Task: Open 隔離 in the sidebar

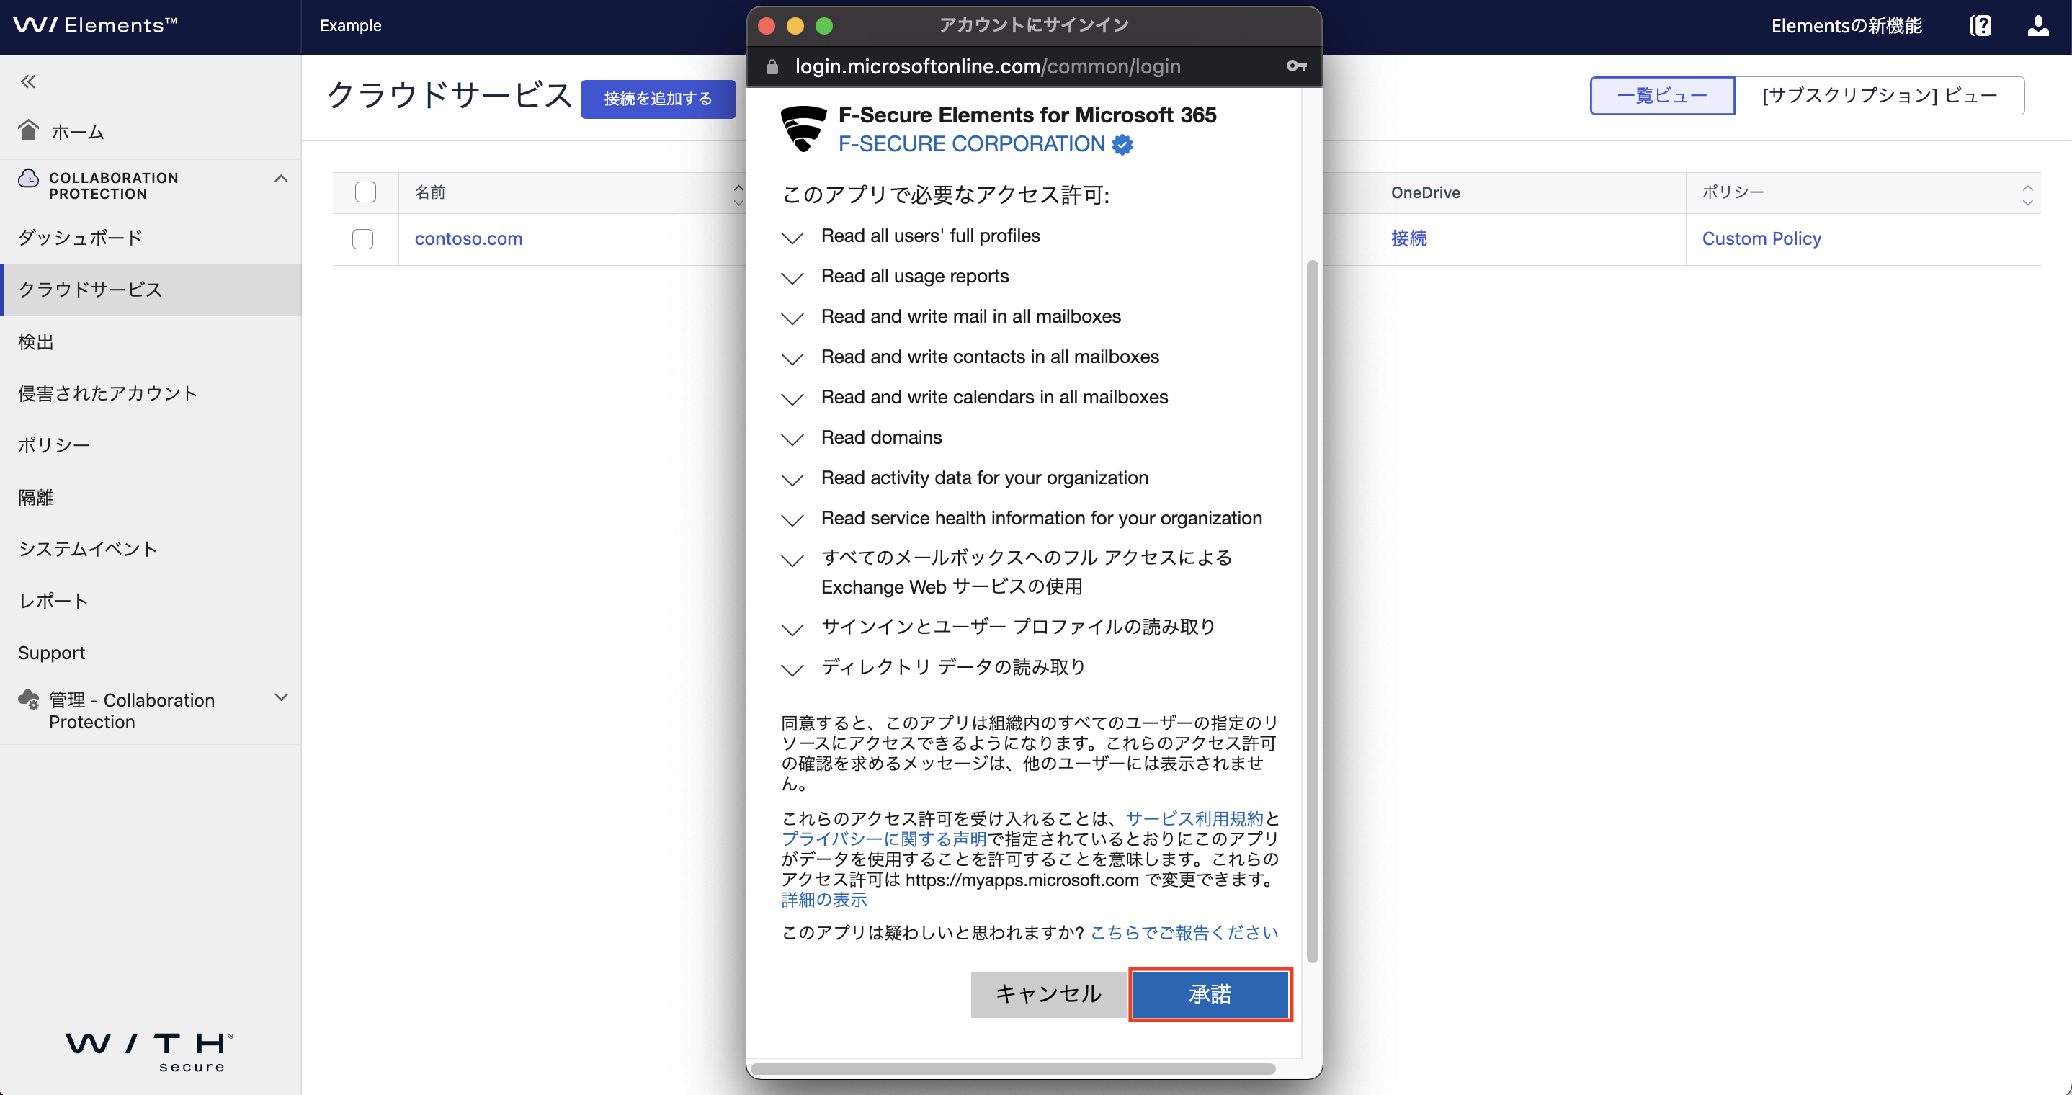Action: [x=36, y=497]
